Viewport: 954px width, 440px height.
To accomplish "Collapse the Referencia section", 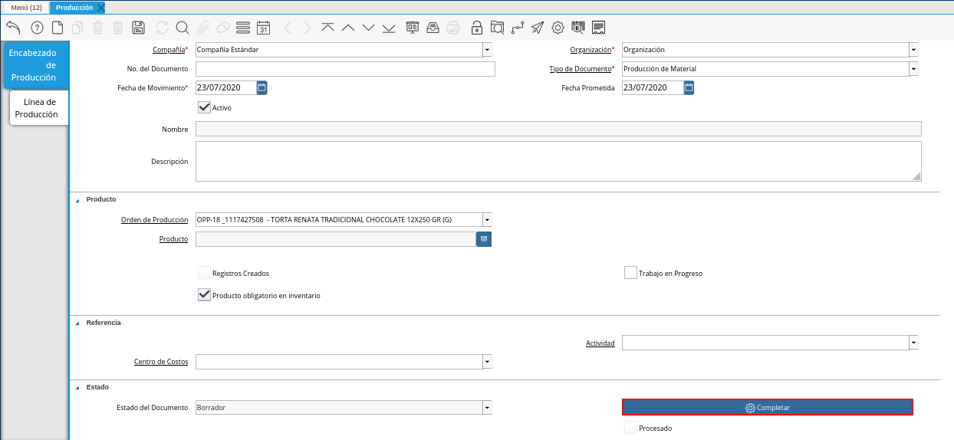I will point(77,323).
